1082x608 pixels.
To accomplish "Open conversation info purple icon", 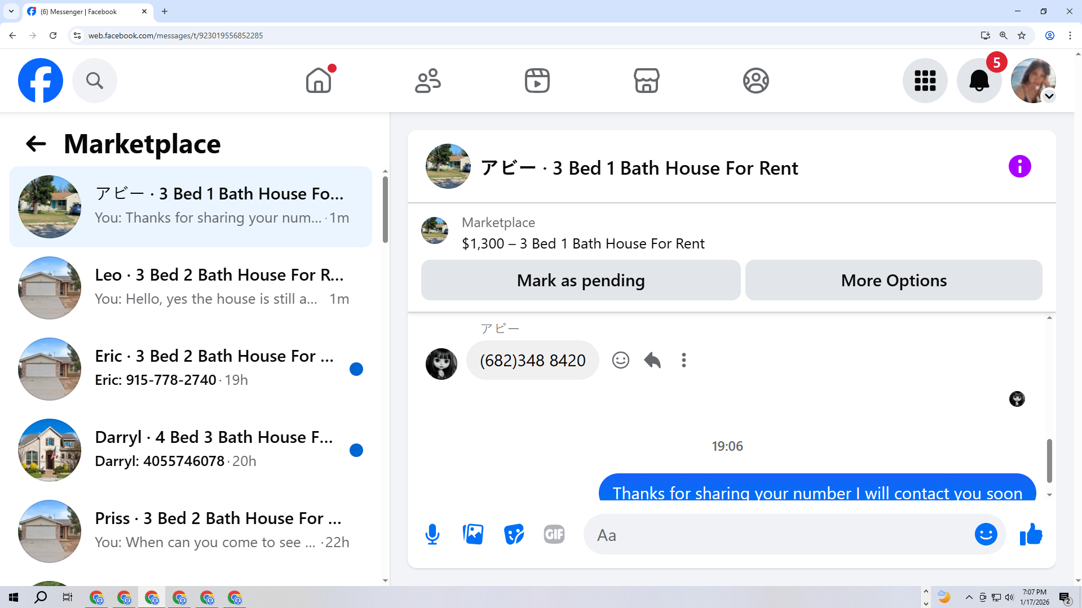I will [1020, 166].
